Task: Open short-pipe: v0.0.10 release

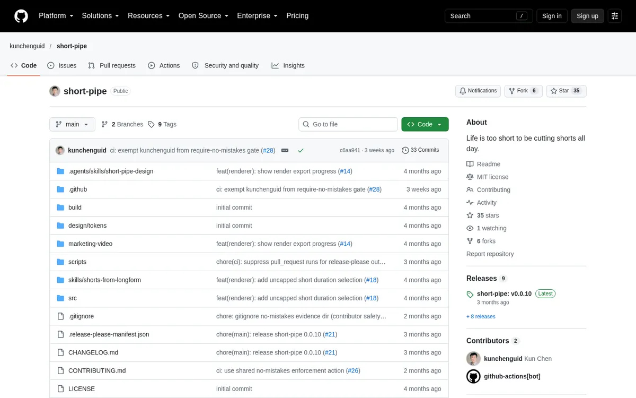Action: (504, 293)
